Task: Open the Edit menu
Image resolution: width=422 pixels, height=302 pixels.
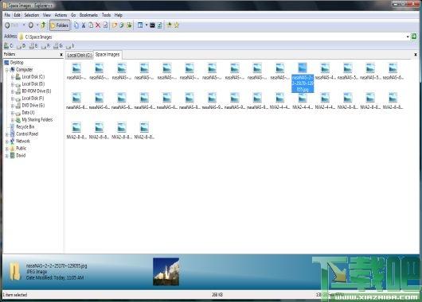Action: 18,15
